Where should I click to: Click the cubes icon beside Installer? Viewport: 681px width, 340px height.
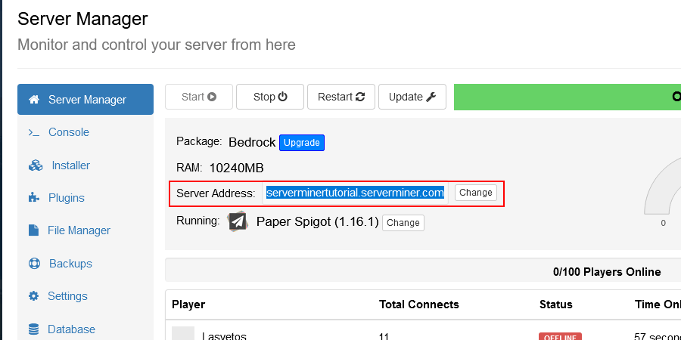point(36,165)
